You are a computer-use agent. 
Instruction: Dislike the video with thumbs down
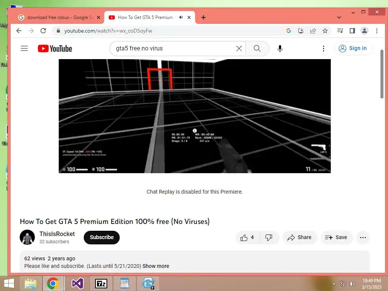[x=269, y=238]
